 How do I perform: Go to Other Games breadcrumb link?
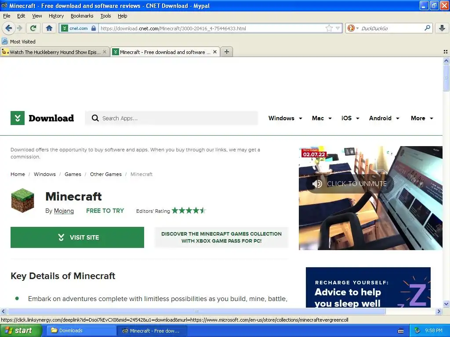click(x=106, y=174)
